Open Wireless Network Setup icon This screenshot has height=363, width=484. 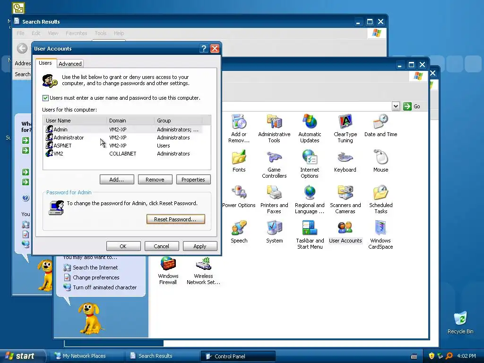click(203, 270)
